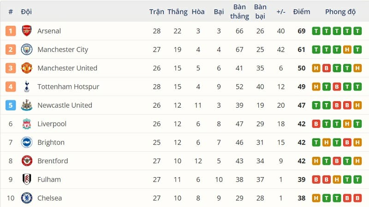Screen dimensions: 369x207
Task: Click the Tottenham Hotspur crest icon
Action: [x=27, y=86]
